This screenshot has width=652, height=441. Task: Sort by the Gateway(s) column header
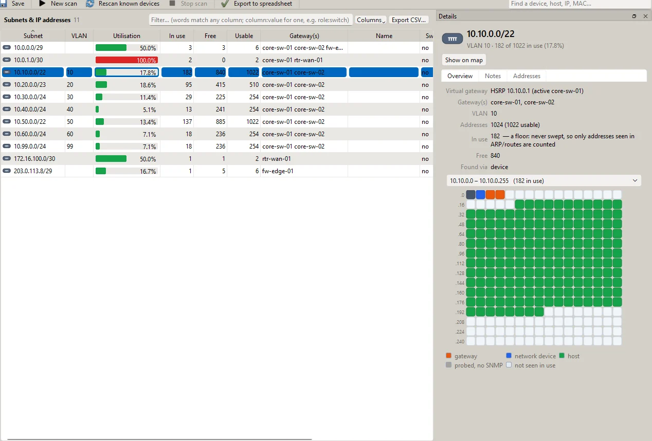pyautogui.click(x=304, y=36)
